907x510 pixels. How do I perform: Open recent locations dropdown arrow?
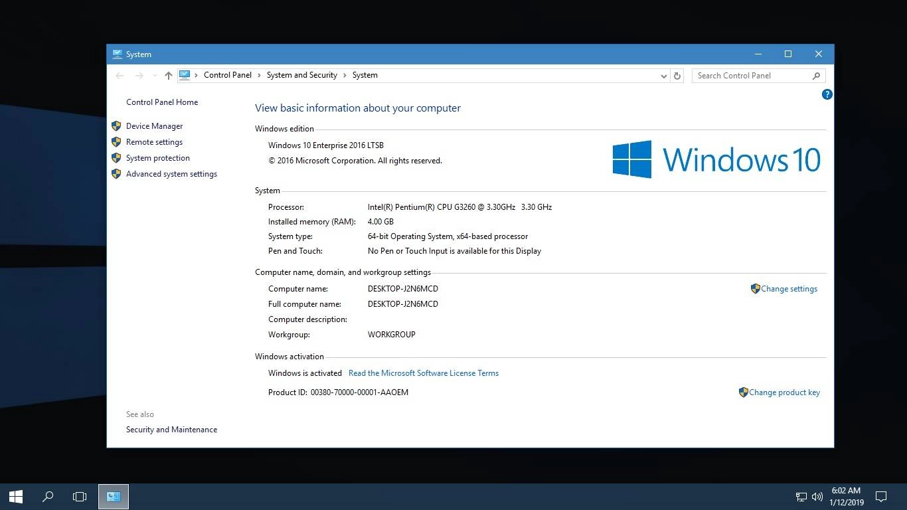tap(155, 76)
